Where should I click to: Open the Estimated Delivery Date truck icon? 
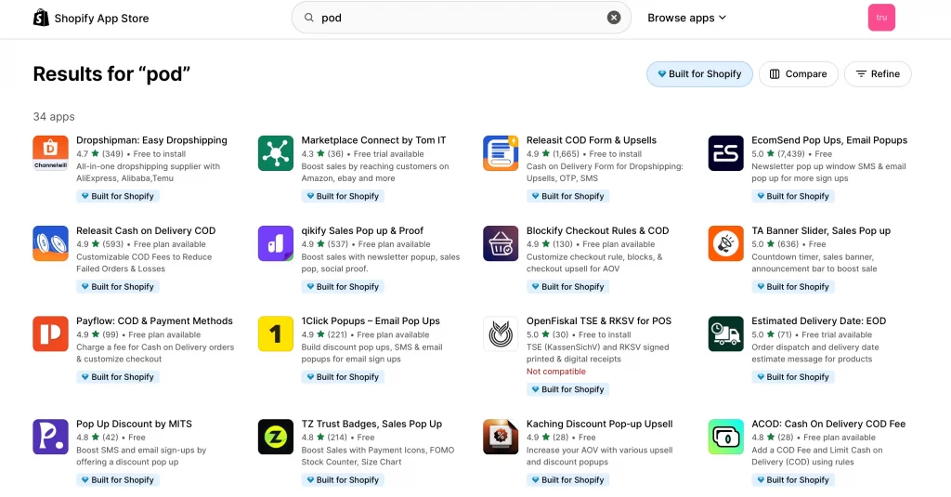725,334
